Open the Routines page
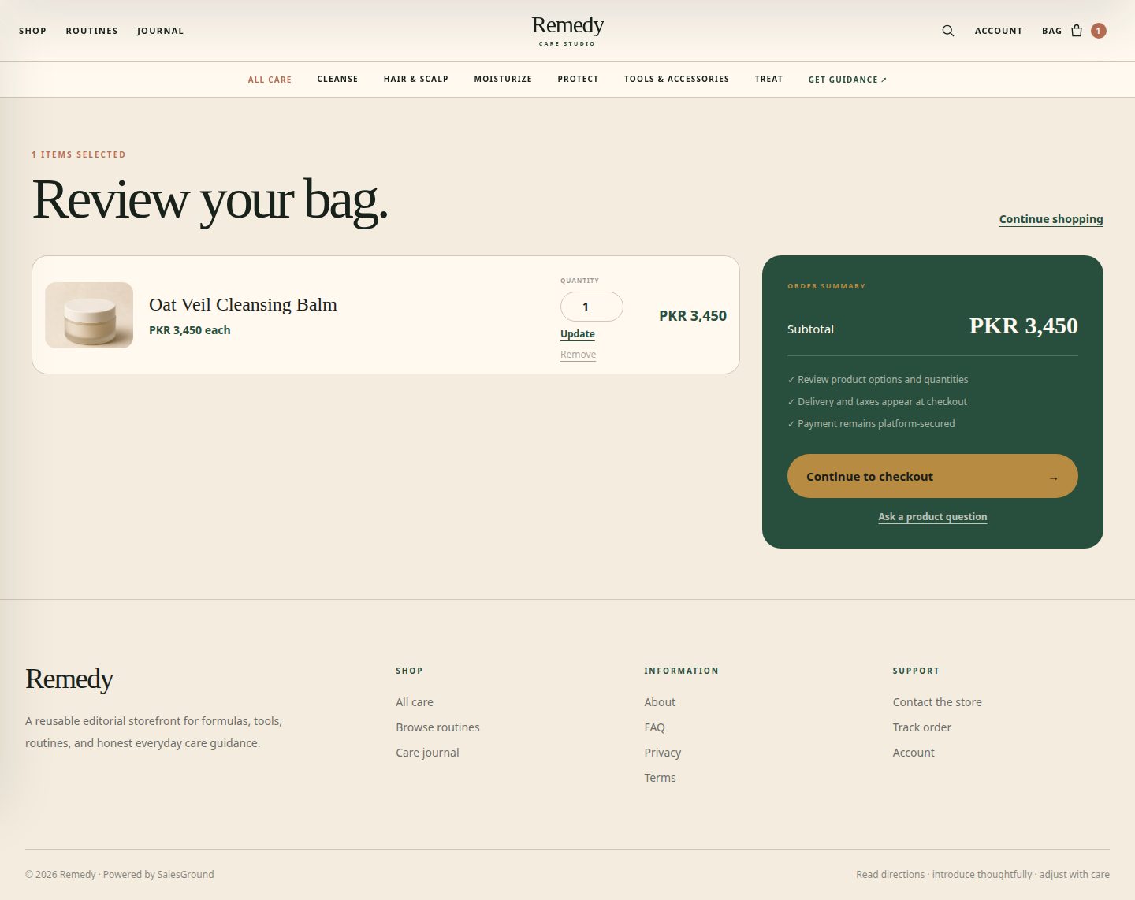This screenshot has height=900, width=1135. tap(91, 31)
